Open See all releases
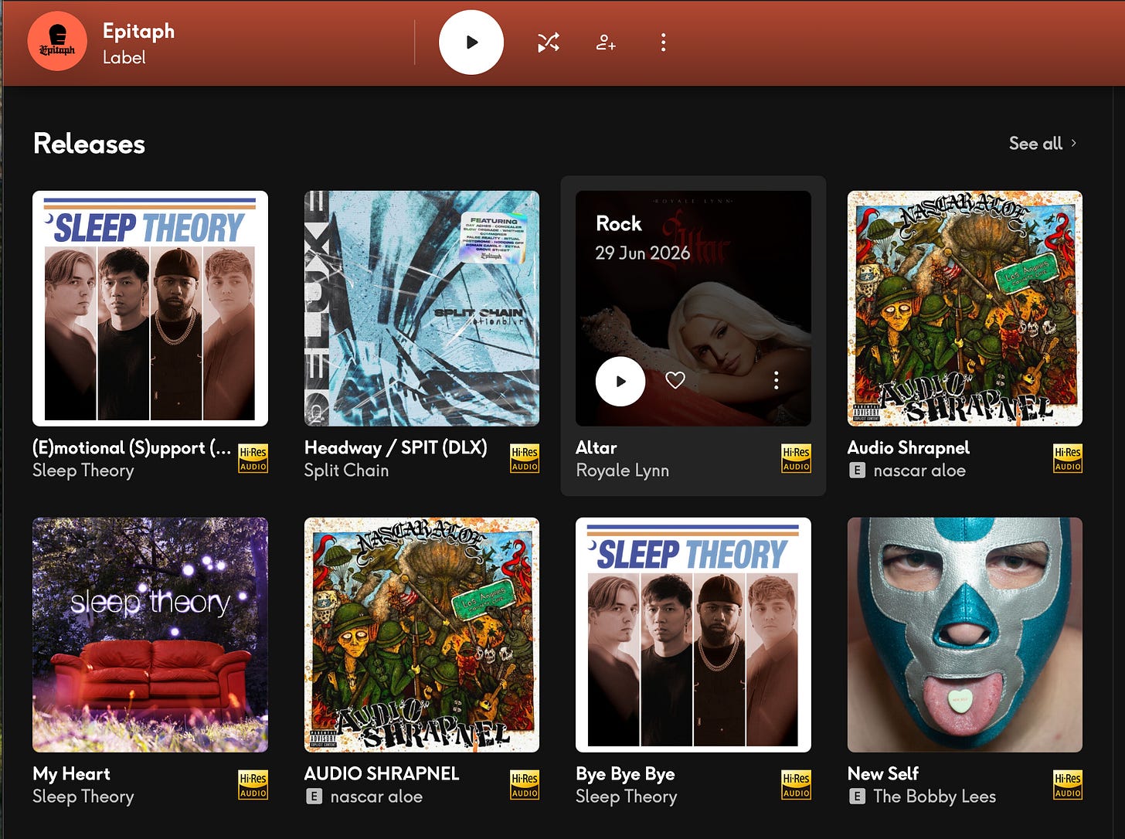1125x839 pixels. (x=1035, y=143)
